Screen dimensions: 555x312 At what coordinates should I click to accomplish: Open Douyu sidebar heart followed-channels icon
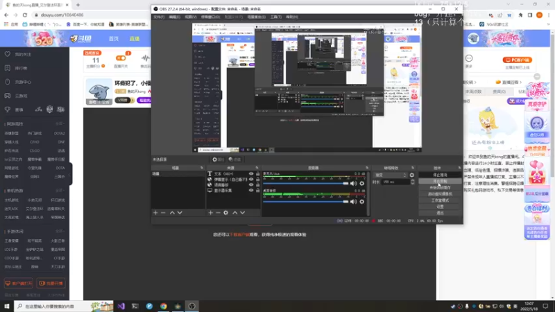(8, 54)
